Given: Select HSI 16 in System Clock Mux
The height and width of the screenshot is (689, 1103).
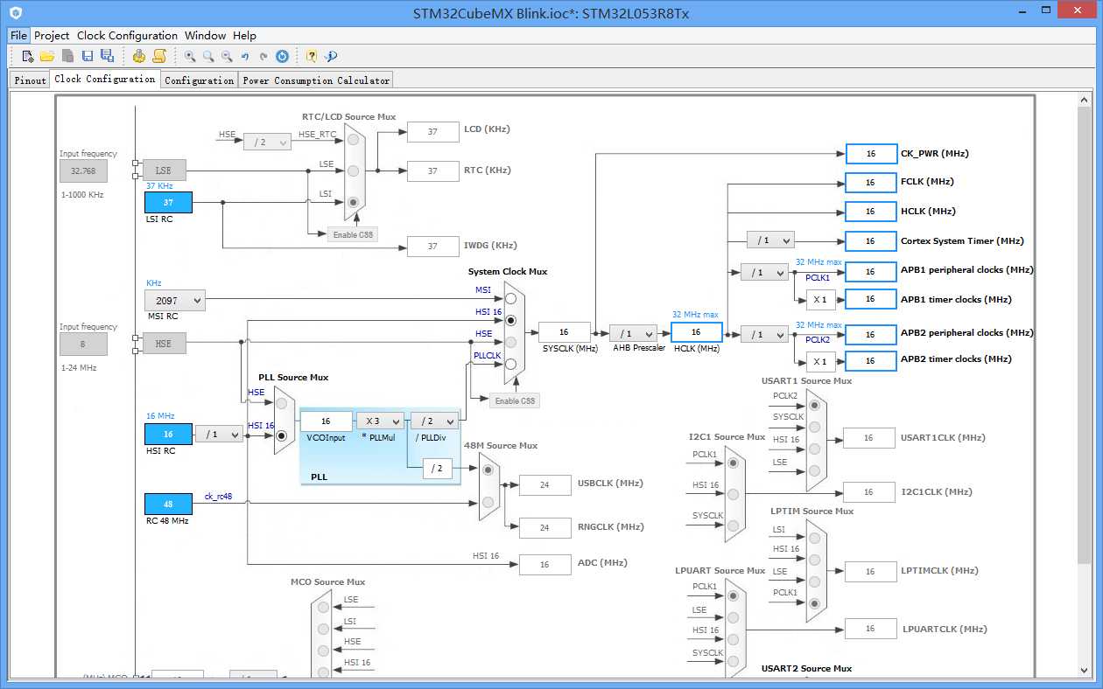Looking at the screenshot, I should (510, 320).
